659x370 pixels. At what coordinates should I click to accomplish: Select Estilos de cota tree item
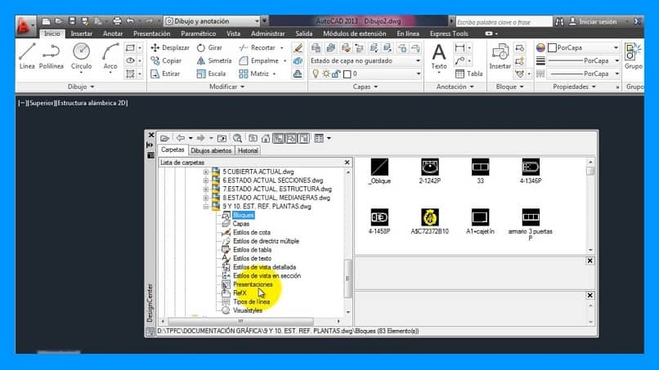pos(252,233)
